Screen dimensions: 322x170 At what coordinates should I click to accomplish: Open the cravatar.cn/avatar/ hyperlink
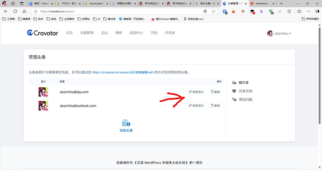(123, 72)
